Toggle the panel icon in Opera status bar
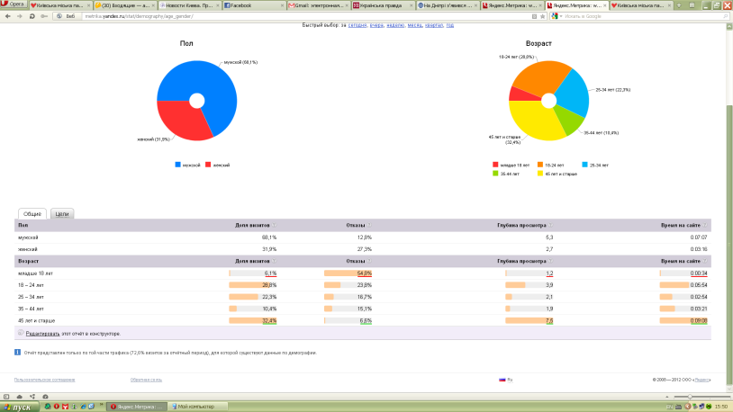This screenshot has width=733, height=412. click(x=6, y=397)
